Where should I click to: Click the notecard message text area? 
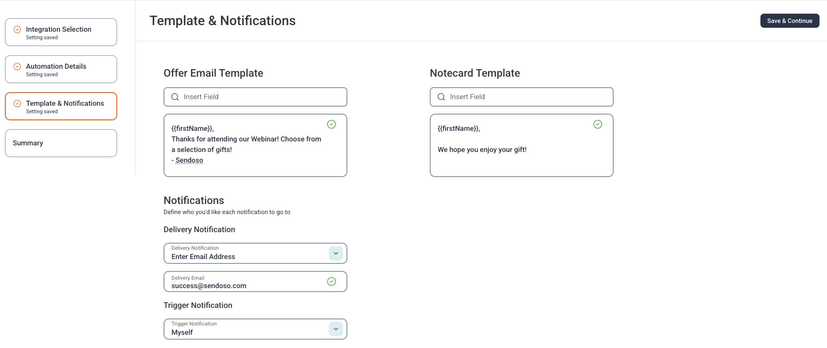click(x=522, y=145)
